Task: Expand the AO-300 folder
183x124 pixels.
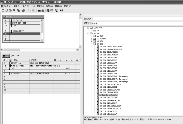Action: tap(91, 41)
